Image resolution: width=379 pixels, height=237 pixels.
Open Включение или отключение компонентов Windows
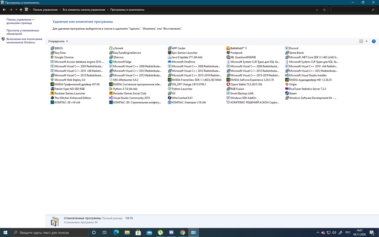click(x=24, y=41)
